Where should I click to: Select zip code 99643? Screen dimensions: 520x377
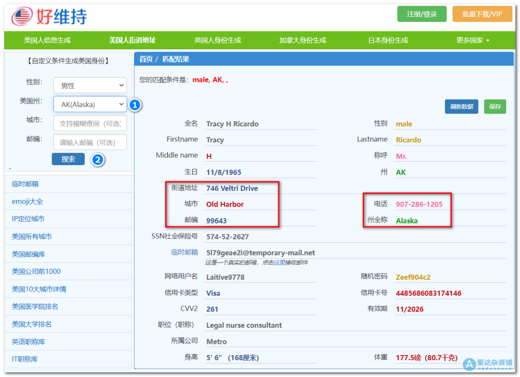pyautogui.click(x=217, y=221)
